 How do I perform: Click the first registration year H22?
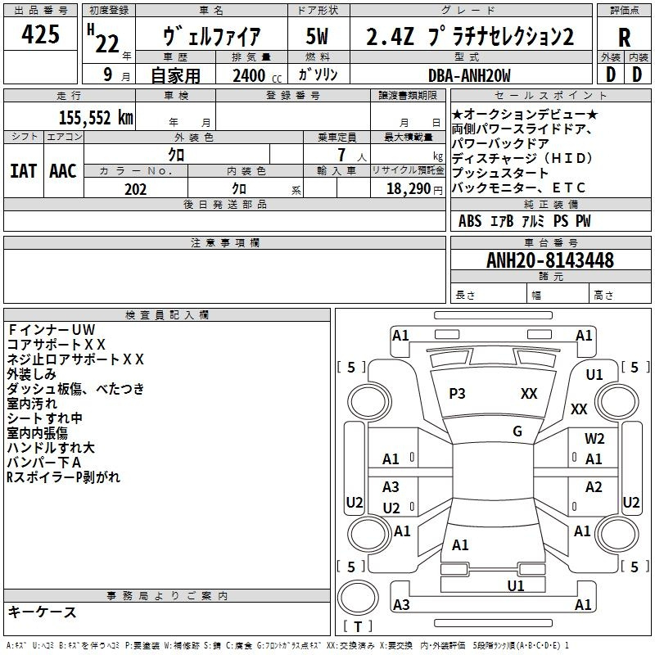(104, 38)
